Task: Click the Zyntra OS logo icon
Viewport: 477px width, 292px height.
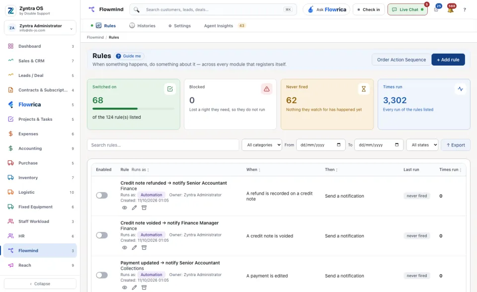Action: [x=10, y=10]
